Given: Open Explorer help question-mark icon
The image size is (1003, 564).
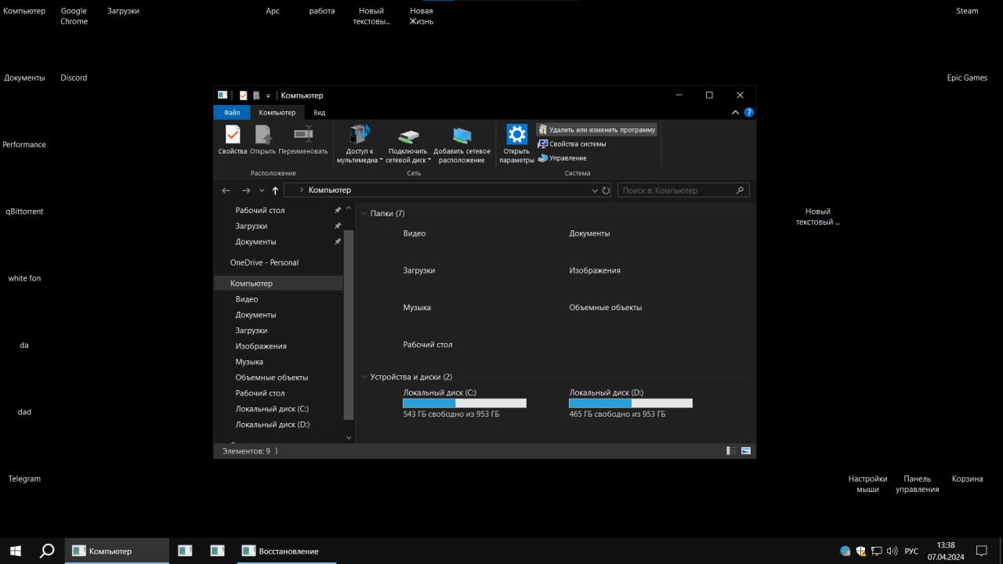Looking at the screenshot, I should 749,113.
